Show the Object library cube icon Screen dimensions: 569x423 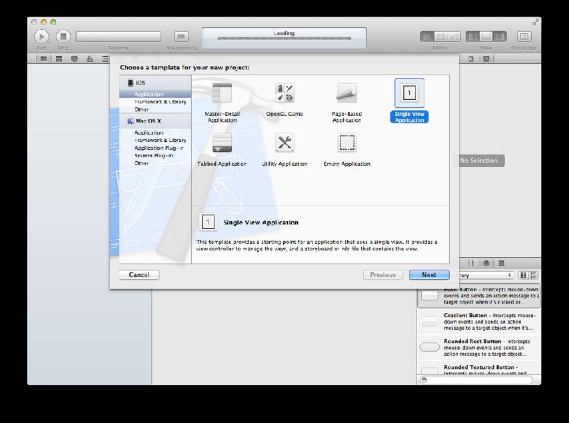[x=486, y=263]
